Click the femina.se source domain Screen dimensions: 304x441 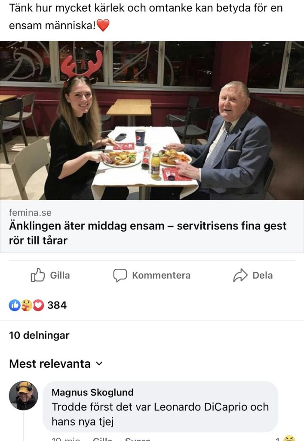coord(30,212)
